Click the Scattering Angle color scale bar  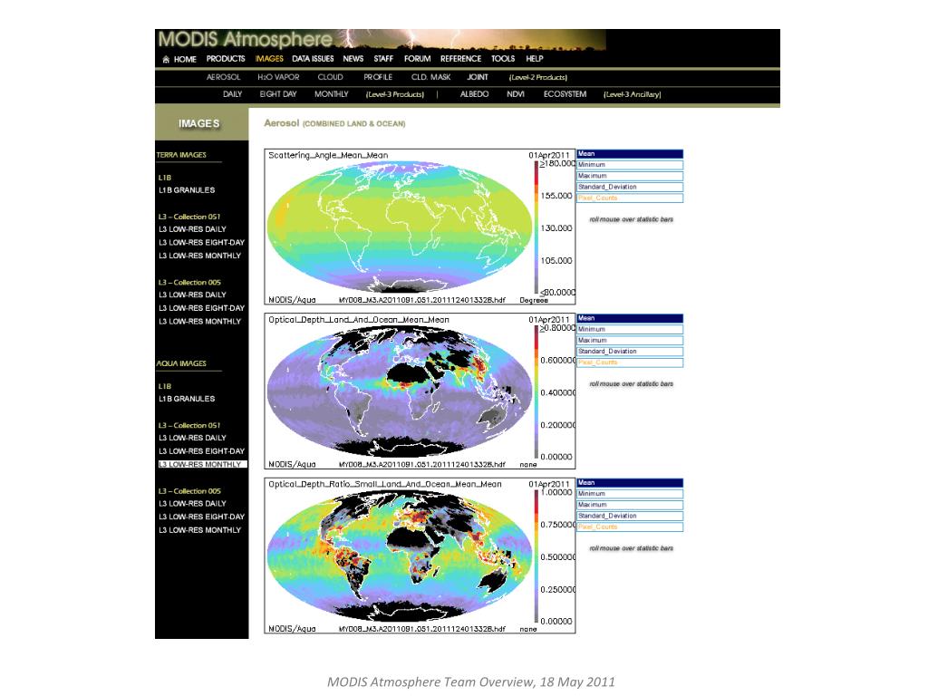tap(536, 227)
